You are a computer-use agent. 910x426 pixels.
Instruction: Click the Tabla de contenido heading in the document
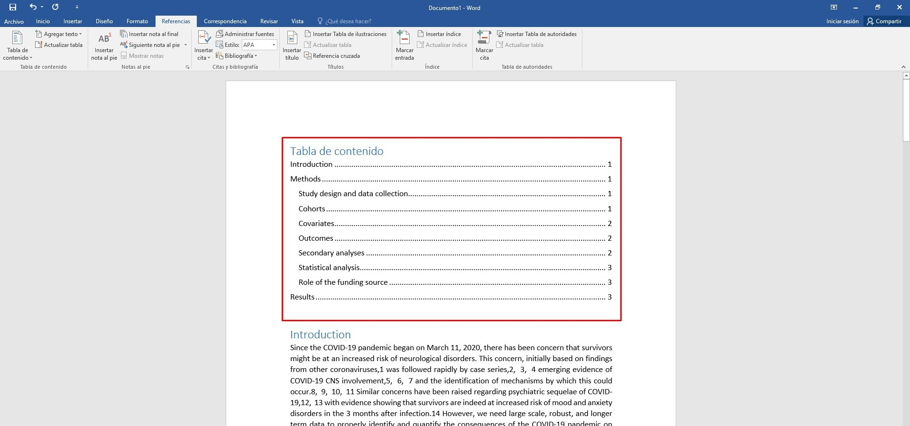click(337, 151)
